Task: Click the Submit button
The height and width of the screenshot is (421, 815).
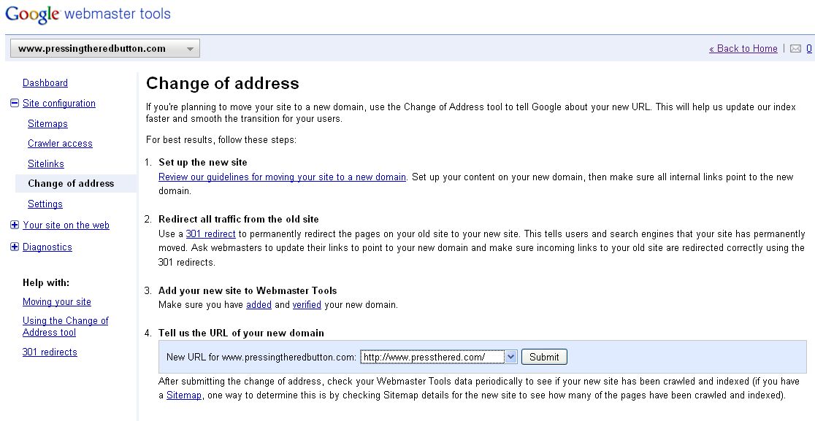Action: pos(544,357)
